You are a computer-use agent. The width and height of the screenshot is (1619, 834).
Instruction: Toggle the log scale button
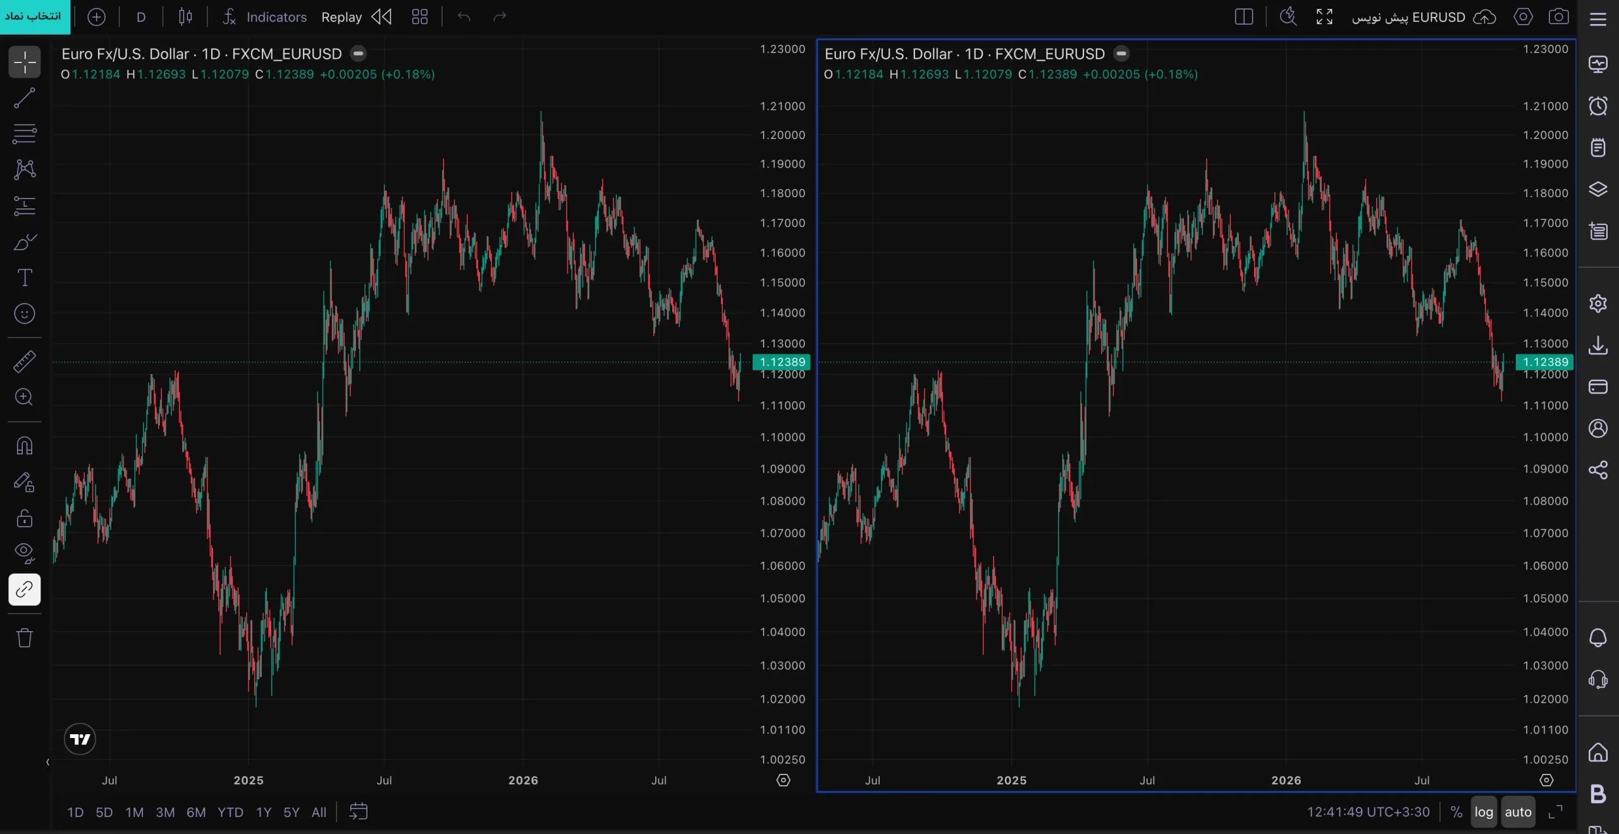1484,812
